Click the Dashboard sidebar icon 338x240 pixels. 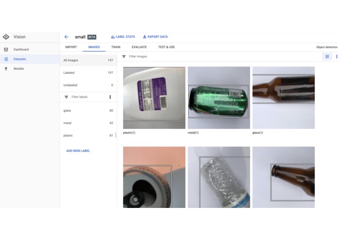tap(6, 50)
